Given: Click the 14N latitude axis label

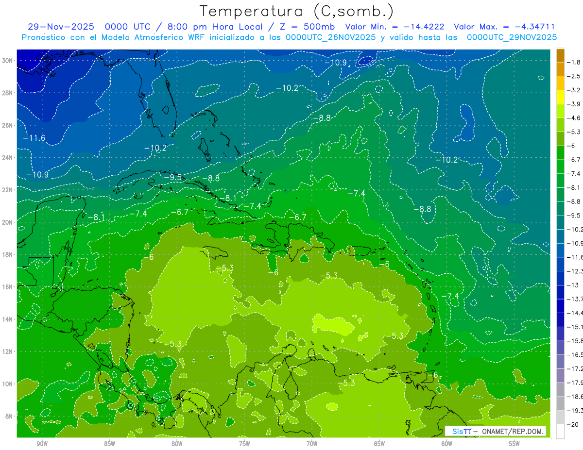Looking at the screenshot, I should pyautogui.click(x=8, y=319).
